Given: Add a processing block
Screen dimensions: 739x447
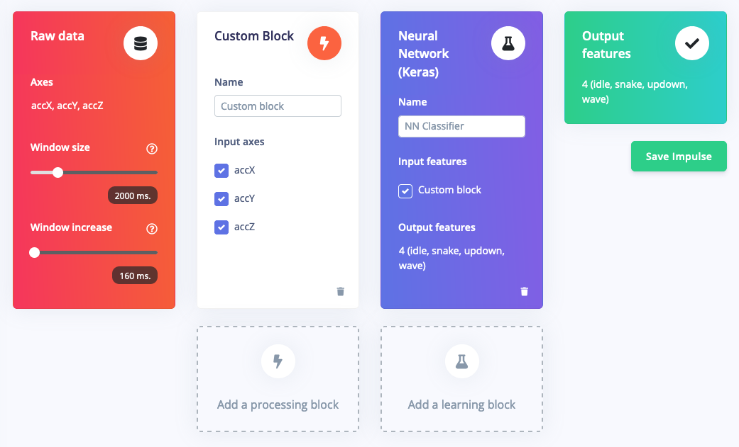Looking at the screenshot, I should tap(278, 379).
